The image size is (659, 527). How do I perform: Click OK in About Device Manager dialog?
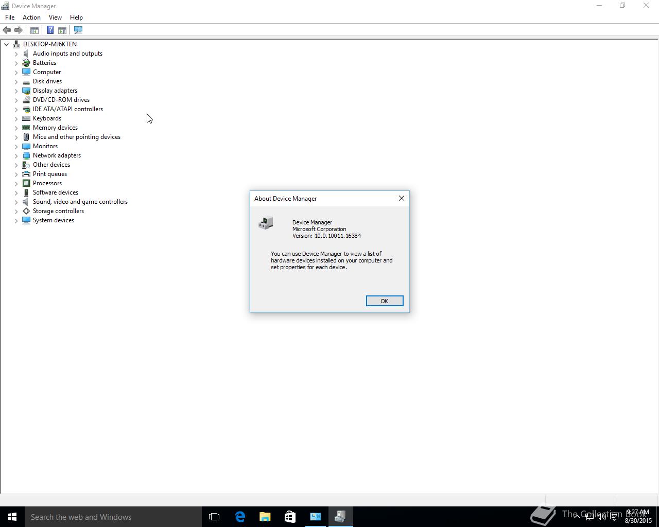(385, 301)
